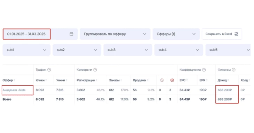
Task: Sort table by Доход column header
Action: coord(223,80)
